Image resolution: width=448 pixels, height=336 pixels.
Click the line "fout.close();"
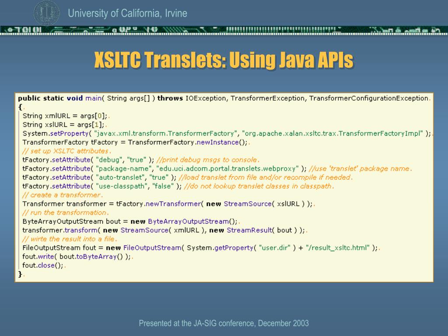click(43, 266)
